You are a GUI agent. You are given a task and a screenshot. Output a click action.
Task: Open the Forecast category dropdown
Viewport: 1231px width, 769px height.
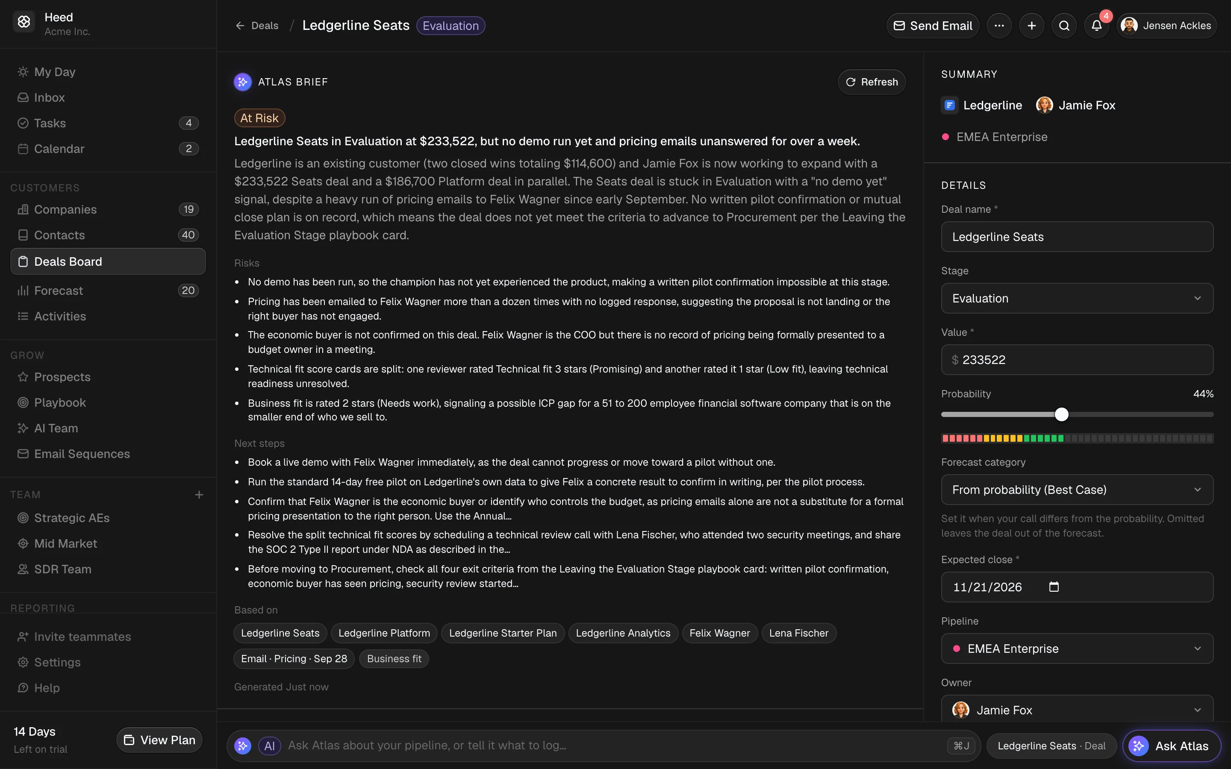point(1077,489)
